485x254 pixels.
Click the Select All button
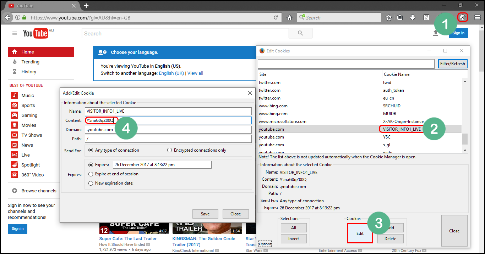294,228
